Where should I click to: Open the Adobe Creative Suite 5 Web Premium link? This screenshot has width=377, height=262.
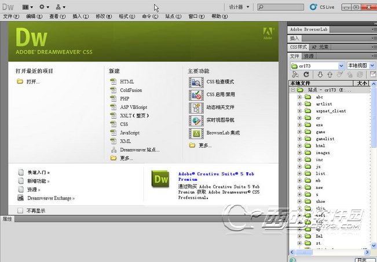click(216, 177)
